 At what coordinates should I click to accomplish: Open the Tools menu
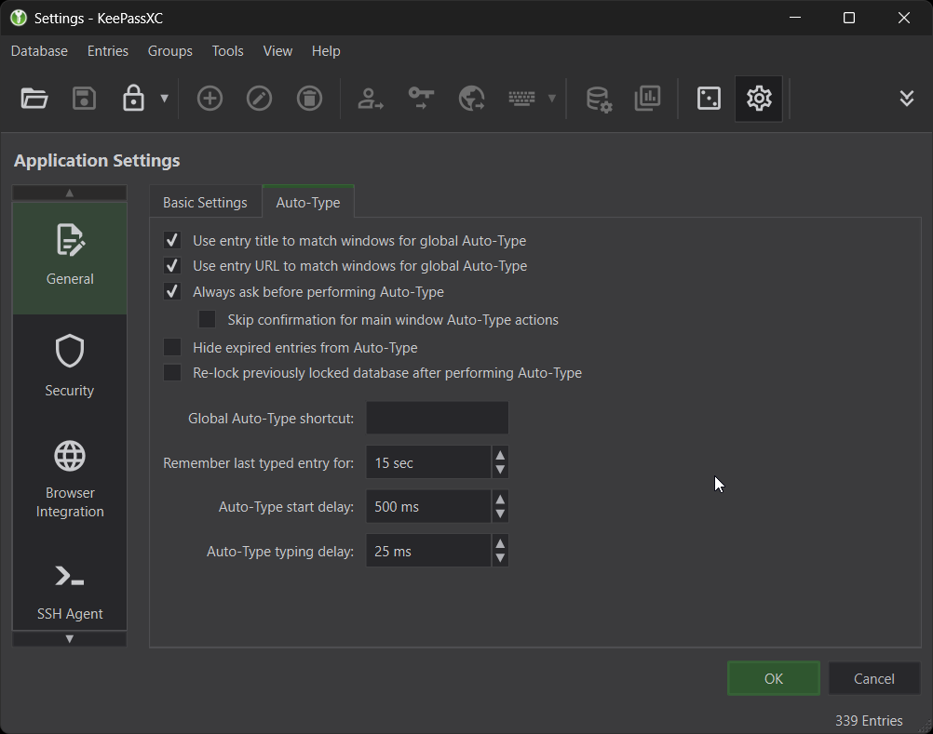click(x=228, y=51)
